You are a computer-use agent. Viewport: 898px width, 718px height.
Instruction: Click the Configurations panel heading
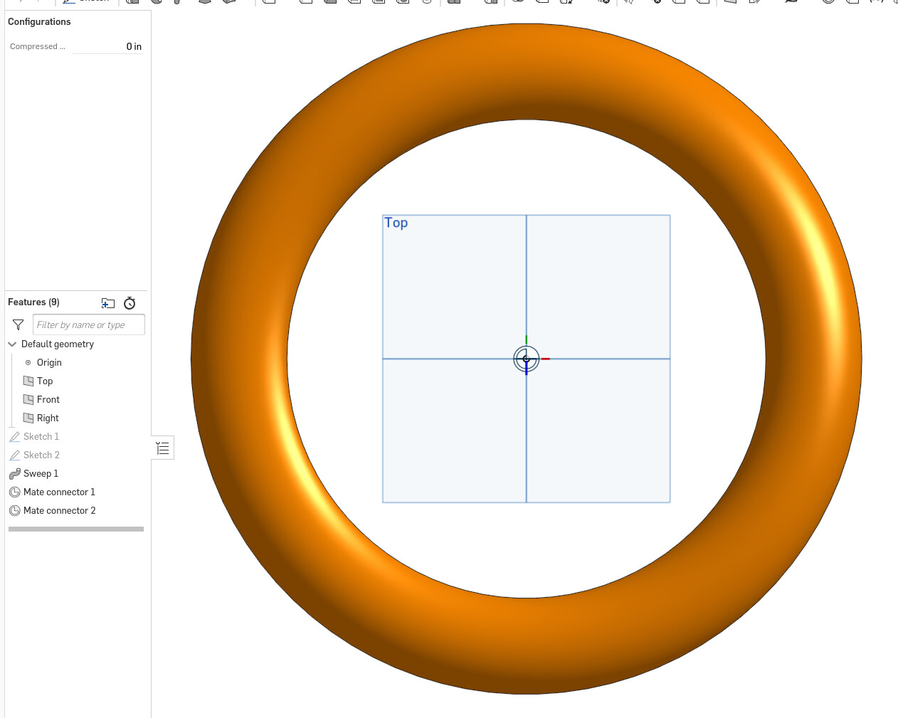(39, 21)
